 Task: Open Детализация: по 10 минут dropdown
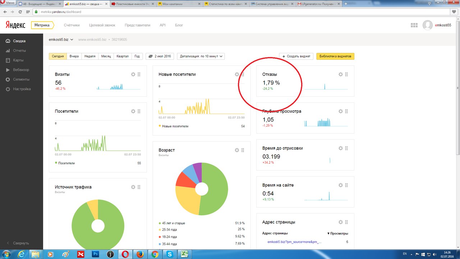point(201,56)
